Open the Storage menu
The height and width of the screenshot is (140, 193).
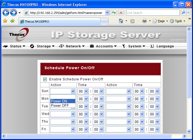coord(42,46)
